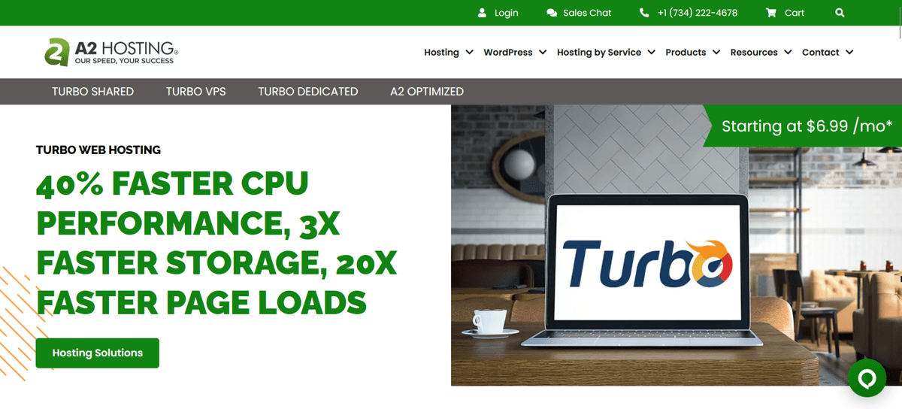
Task: Click the Sales Chat link text
Action: coord(587,13)
